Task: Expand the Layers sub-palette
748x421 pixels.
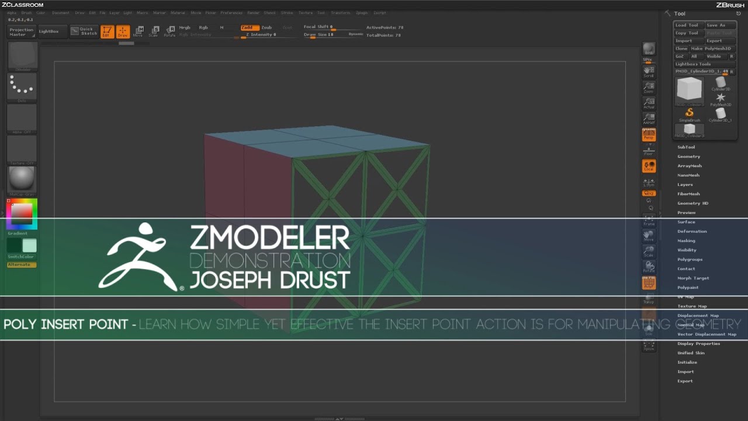Action: click(685, 185)
